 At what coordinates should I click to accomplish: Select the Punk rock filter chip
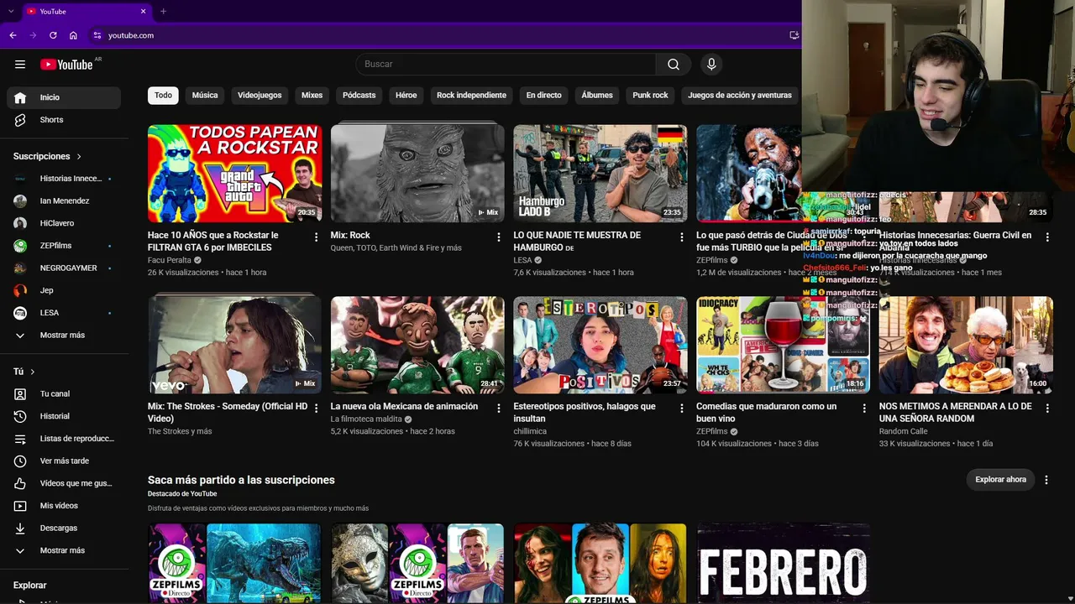pyautogui.click(x=651, y=96)
